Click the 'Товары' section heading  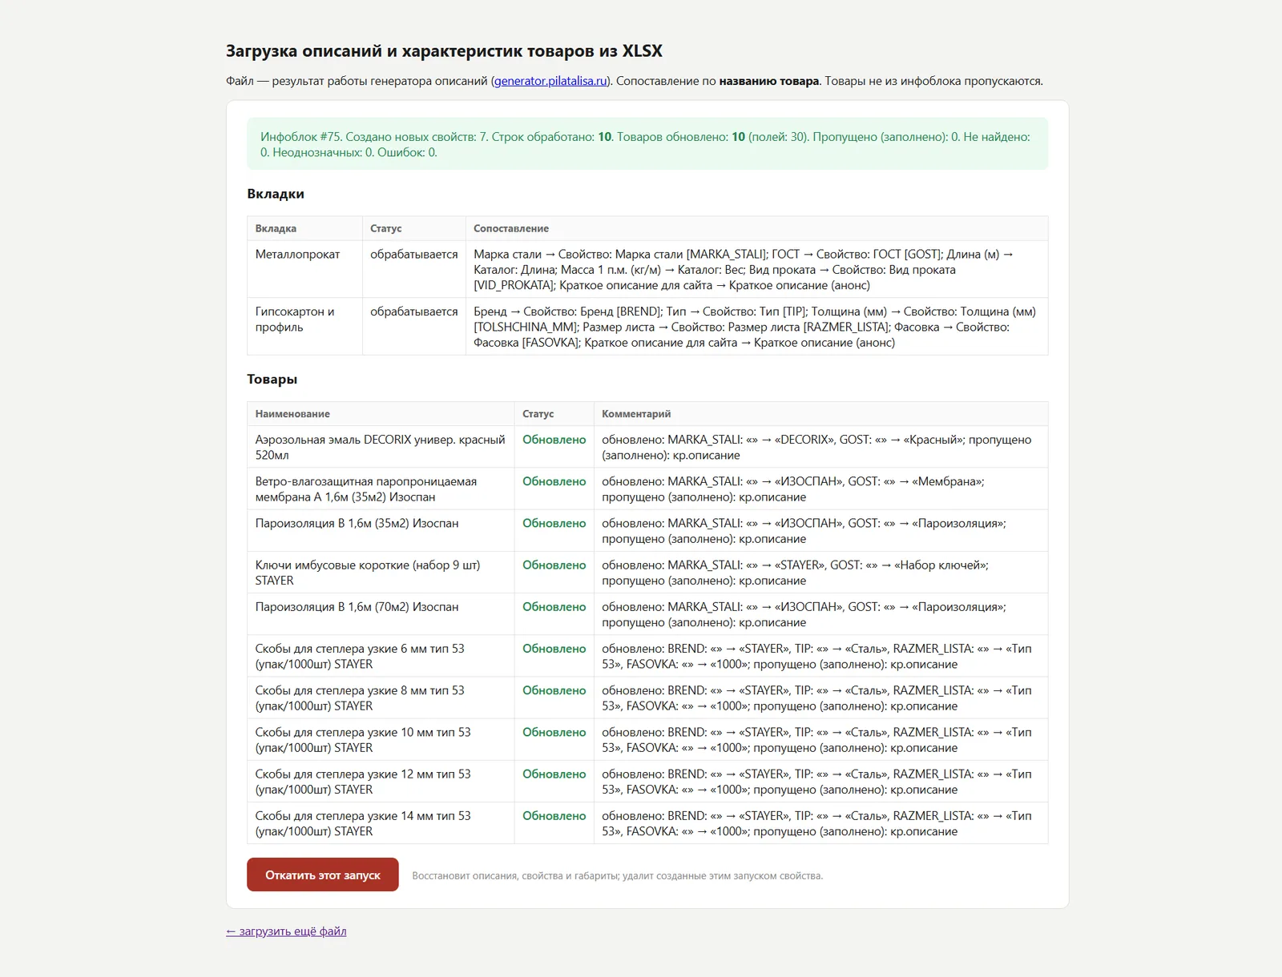(272, 380)
